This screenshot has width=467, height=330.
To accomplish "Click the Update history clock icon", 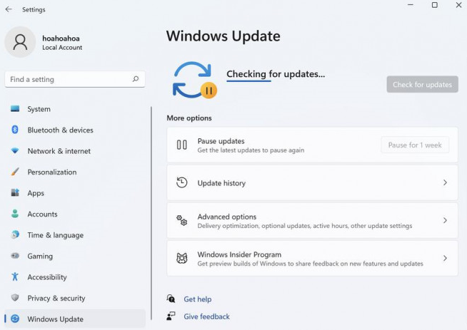I will tap(182, 183).
